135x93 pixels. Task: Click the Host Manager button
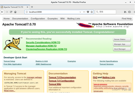pyautogui.click(x=122, y=49)
